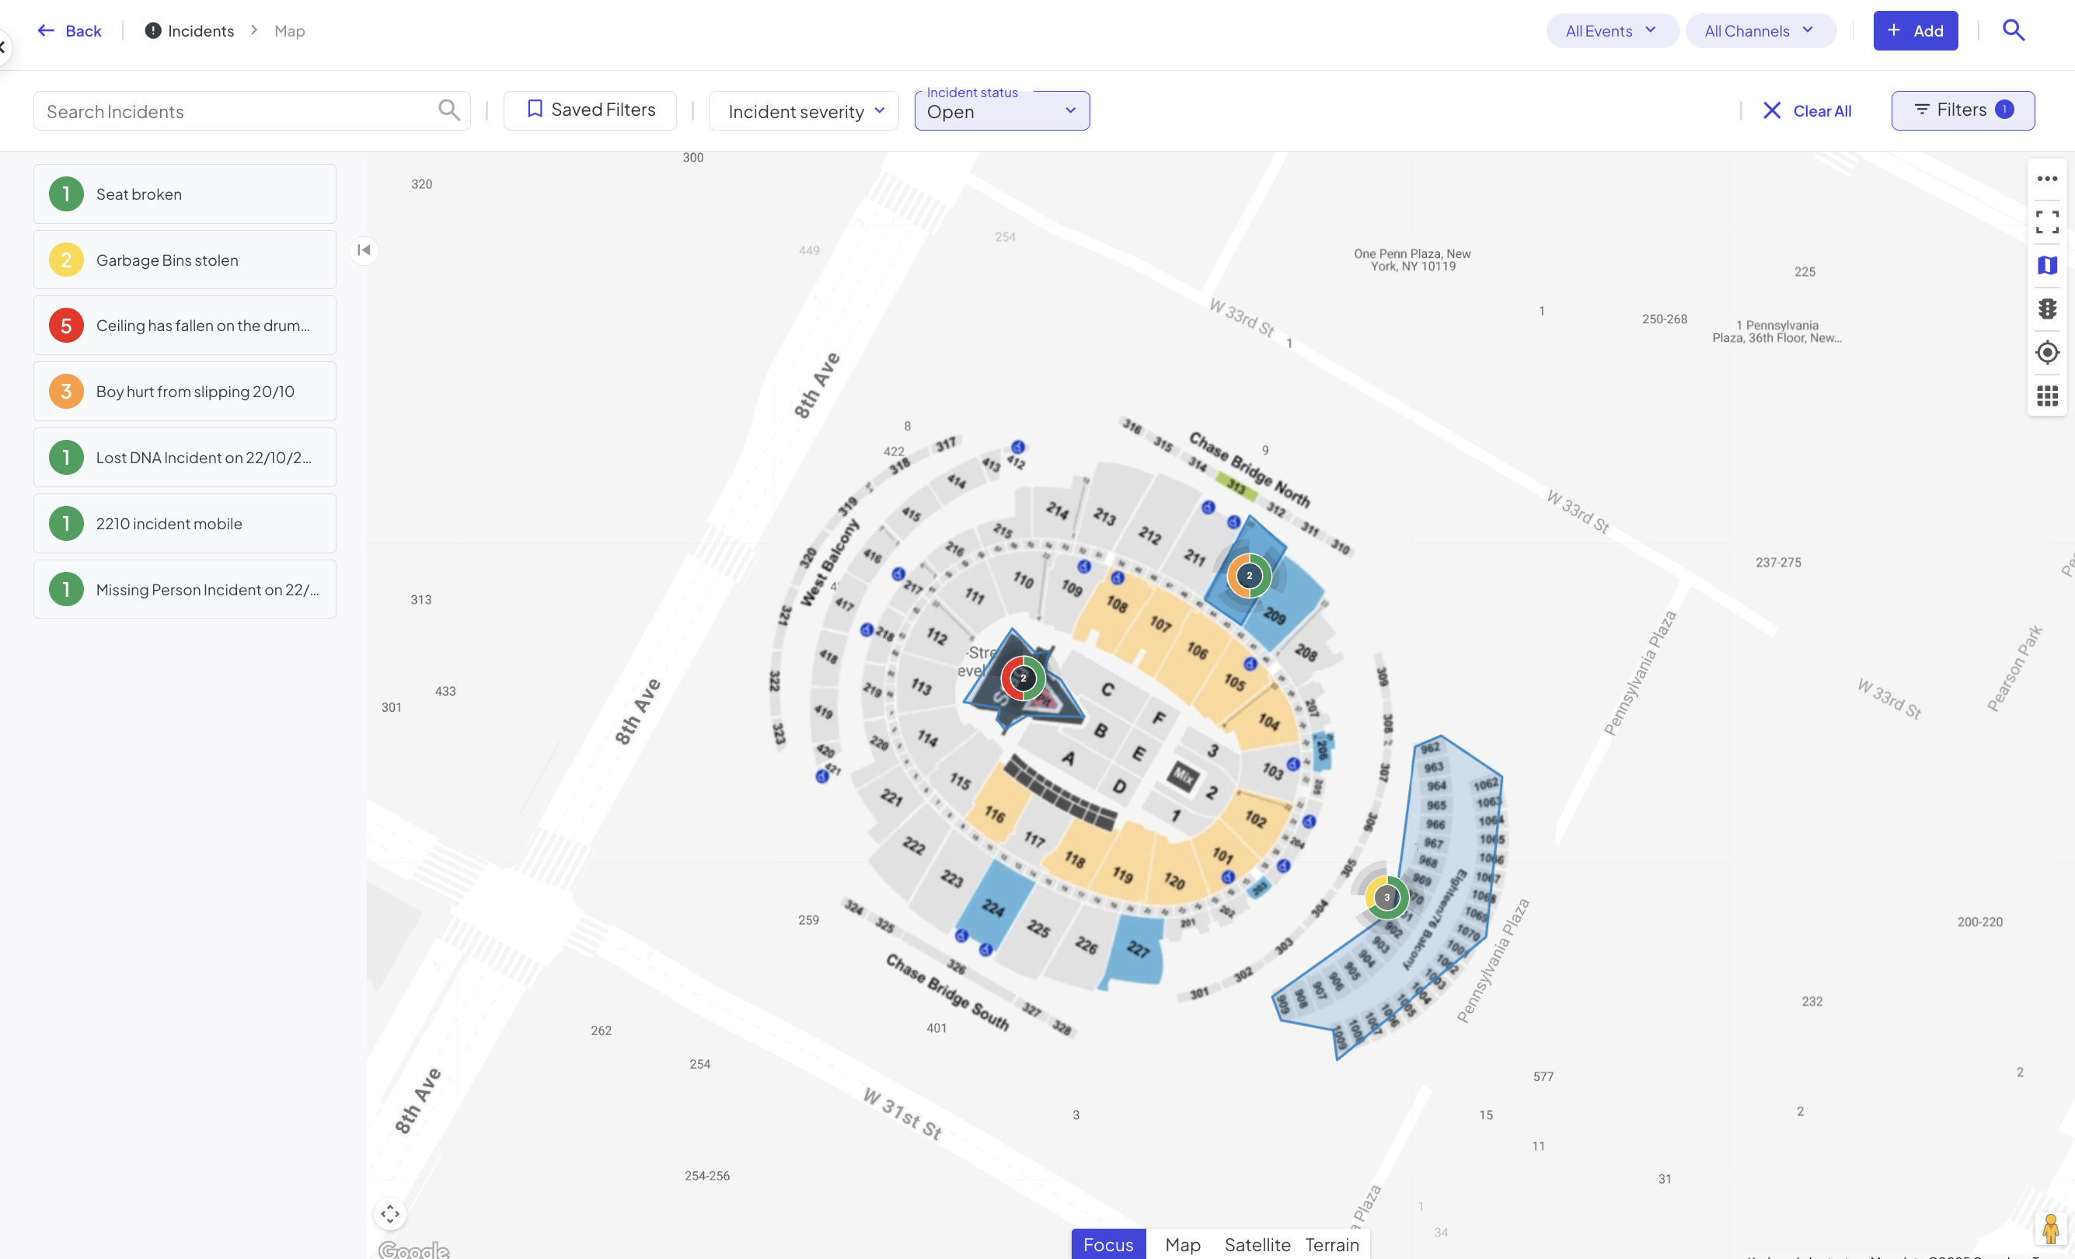Focus the Search Incidents field
Viewport: 2075px width, 1259px height.
pos(251,111)
